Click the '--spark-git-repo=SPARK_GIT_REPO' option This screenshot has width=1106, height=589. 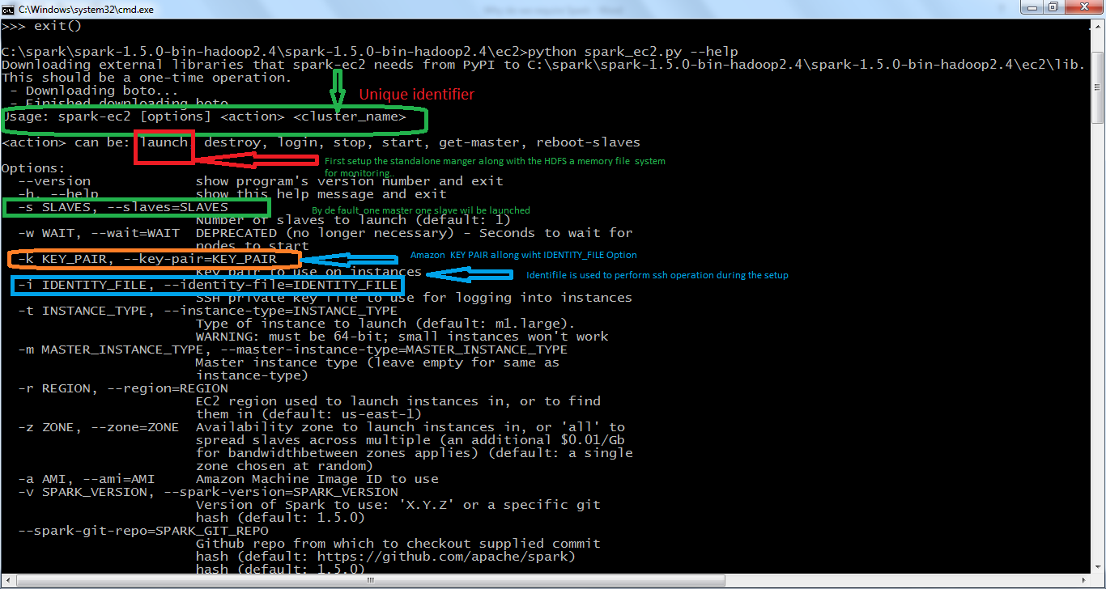tap(143, 531)
